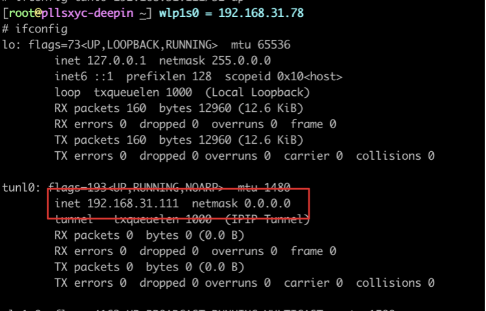
Task: Click the mtu 65536 value
Action: [260, 45]
